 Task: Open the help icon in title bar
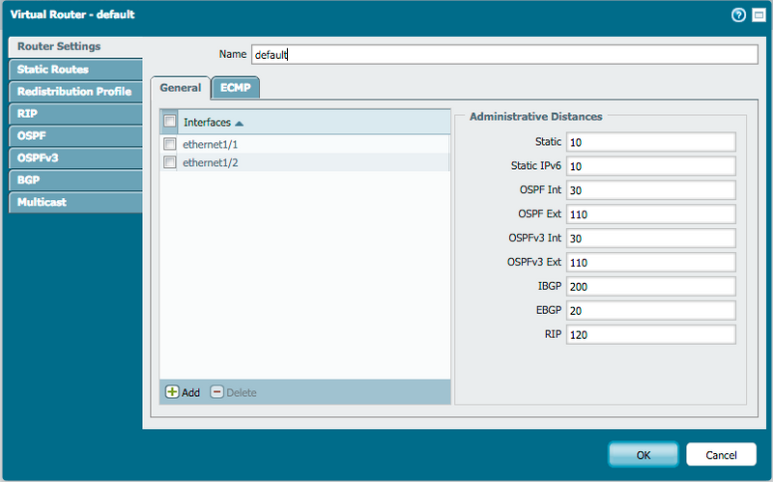739,14
